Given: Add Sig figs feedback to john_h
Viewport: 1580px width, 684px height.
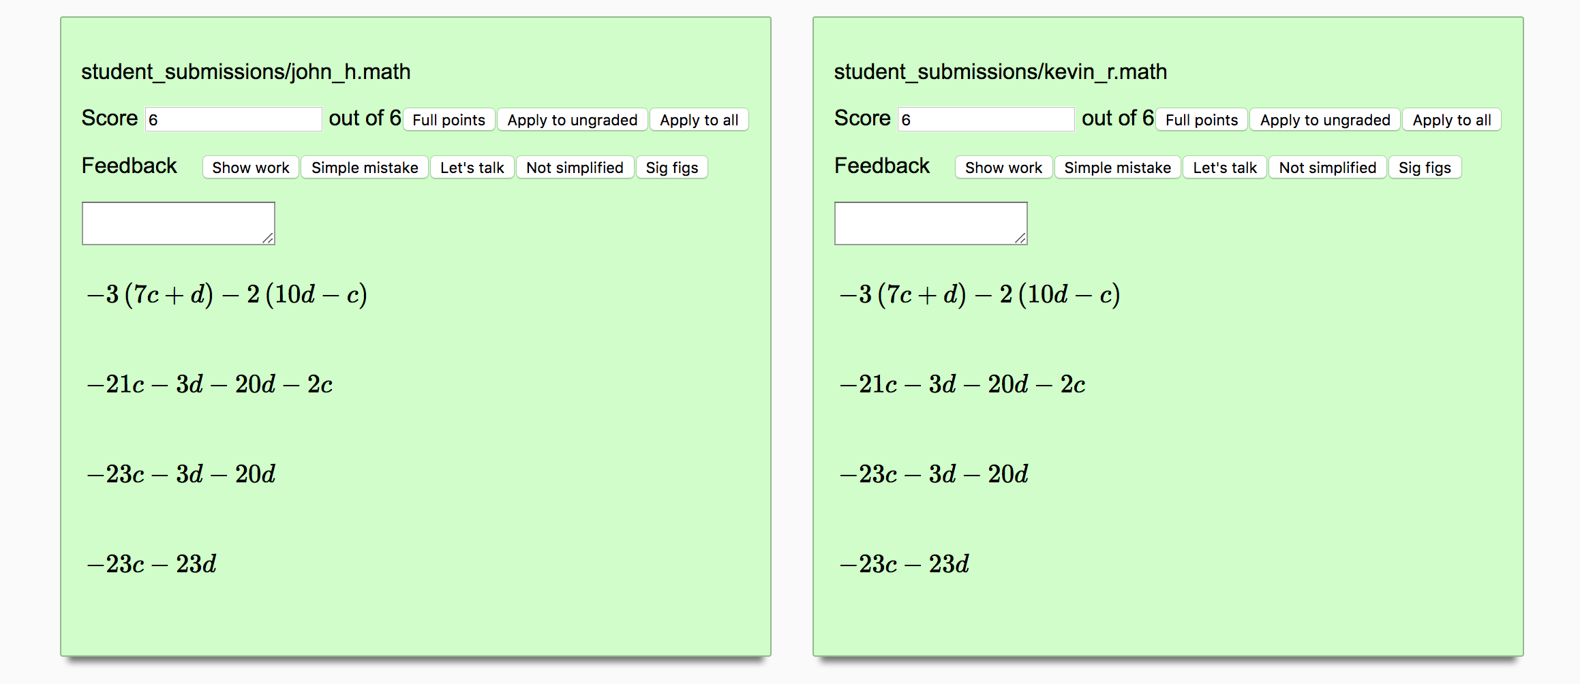Looking at the screenshot, I should (671, 168).
